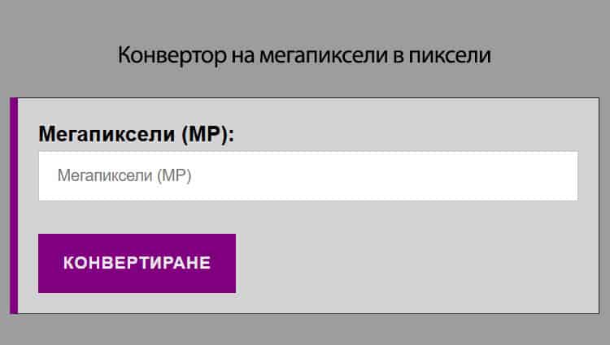This screenshot has width=610, height=345.
Task: Click the right end of the input field
Action: pos(561,176)
